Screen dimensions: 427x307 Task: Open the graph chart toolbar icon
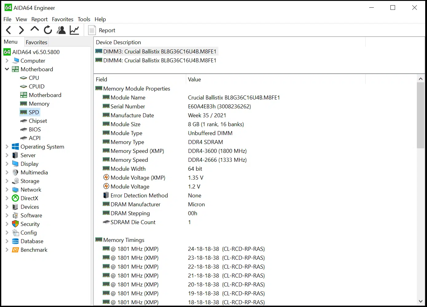tap(75, 30)
